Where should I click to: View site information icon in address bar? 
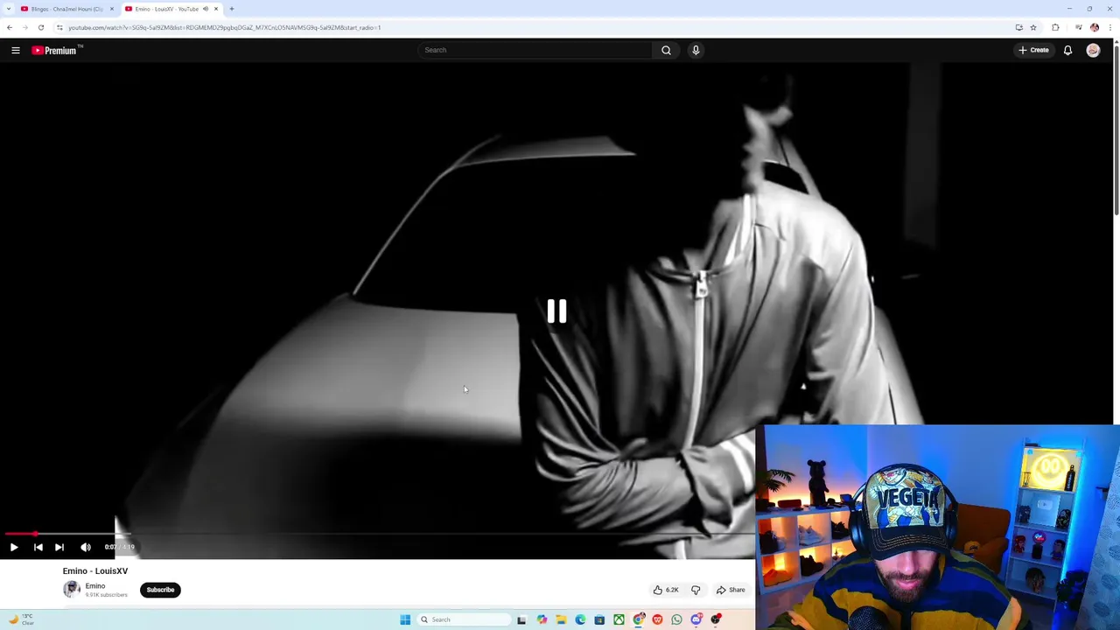59,27
